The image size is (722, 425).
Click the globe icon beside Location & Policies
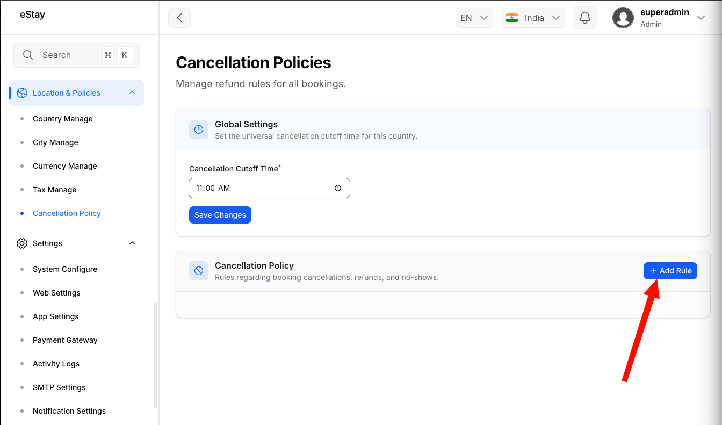pyautogui.click(x=22, y=93)
